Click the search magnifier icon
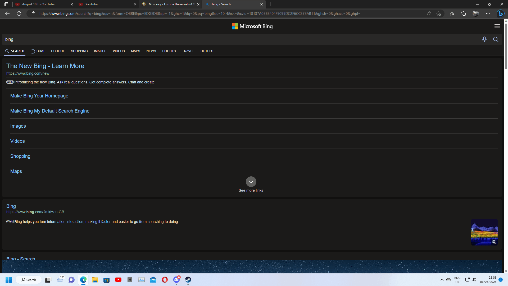Screen dimensions: 508x286 coord(496,39)
